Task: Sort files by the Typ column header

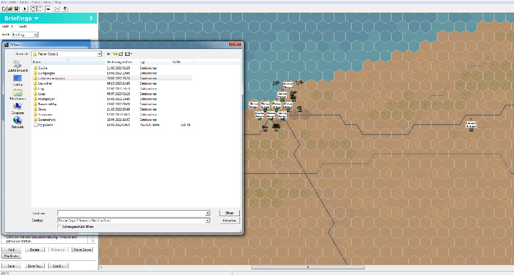Action: click(x=154, y=62)
